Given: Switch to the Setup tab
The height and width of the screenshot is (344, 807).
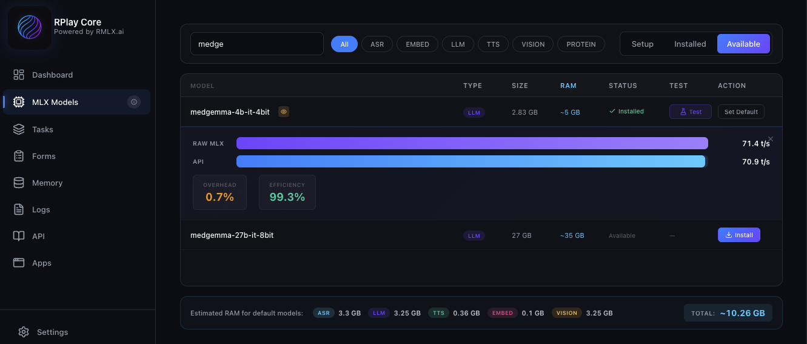Looking at the screenshot, I should (643, 44).
